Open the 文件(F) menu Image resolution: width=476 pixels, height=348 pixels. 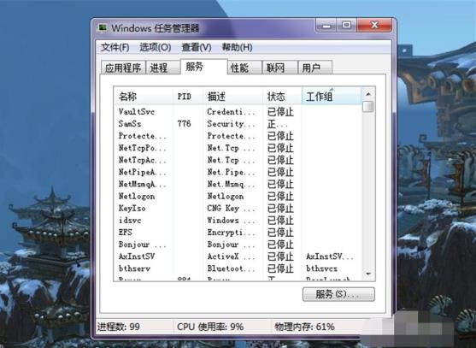click(115, 47)
